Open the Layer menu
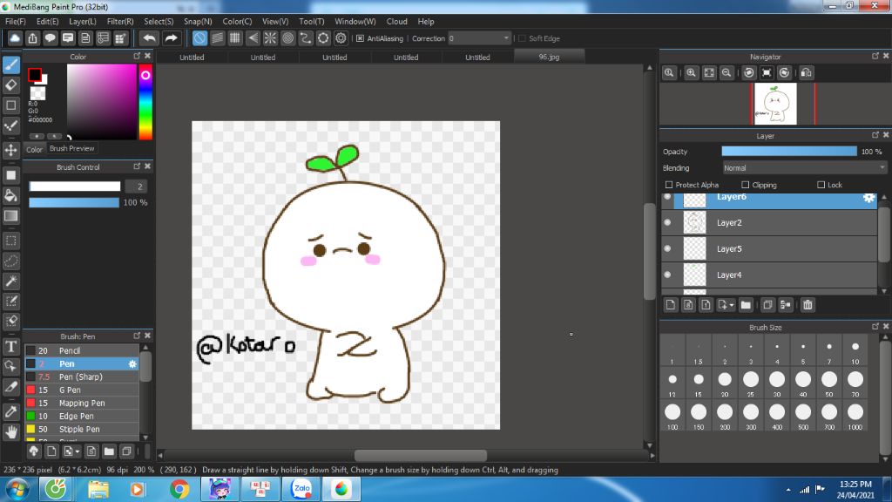Image resolution: width=892 pixels, height=502 pixels. [83, 22]
